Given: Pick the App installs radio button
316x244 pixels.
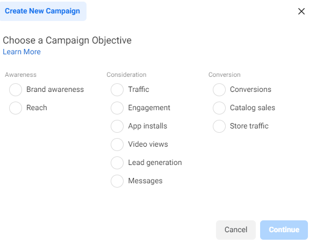Looking at the screenshot, I should click(x=117, y=126).
